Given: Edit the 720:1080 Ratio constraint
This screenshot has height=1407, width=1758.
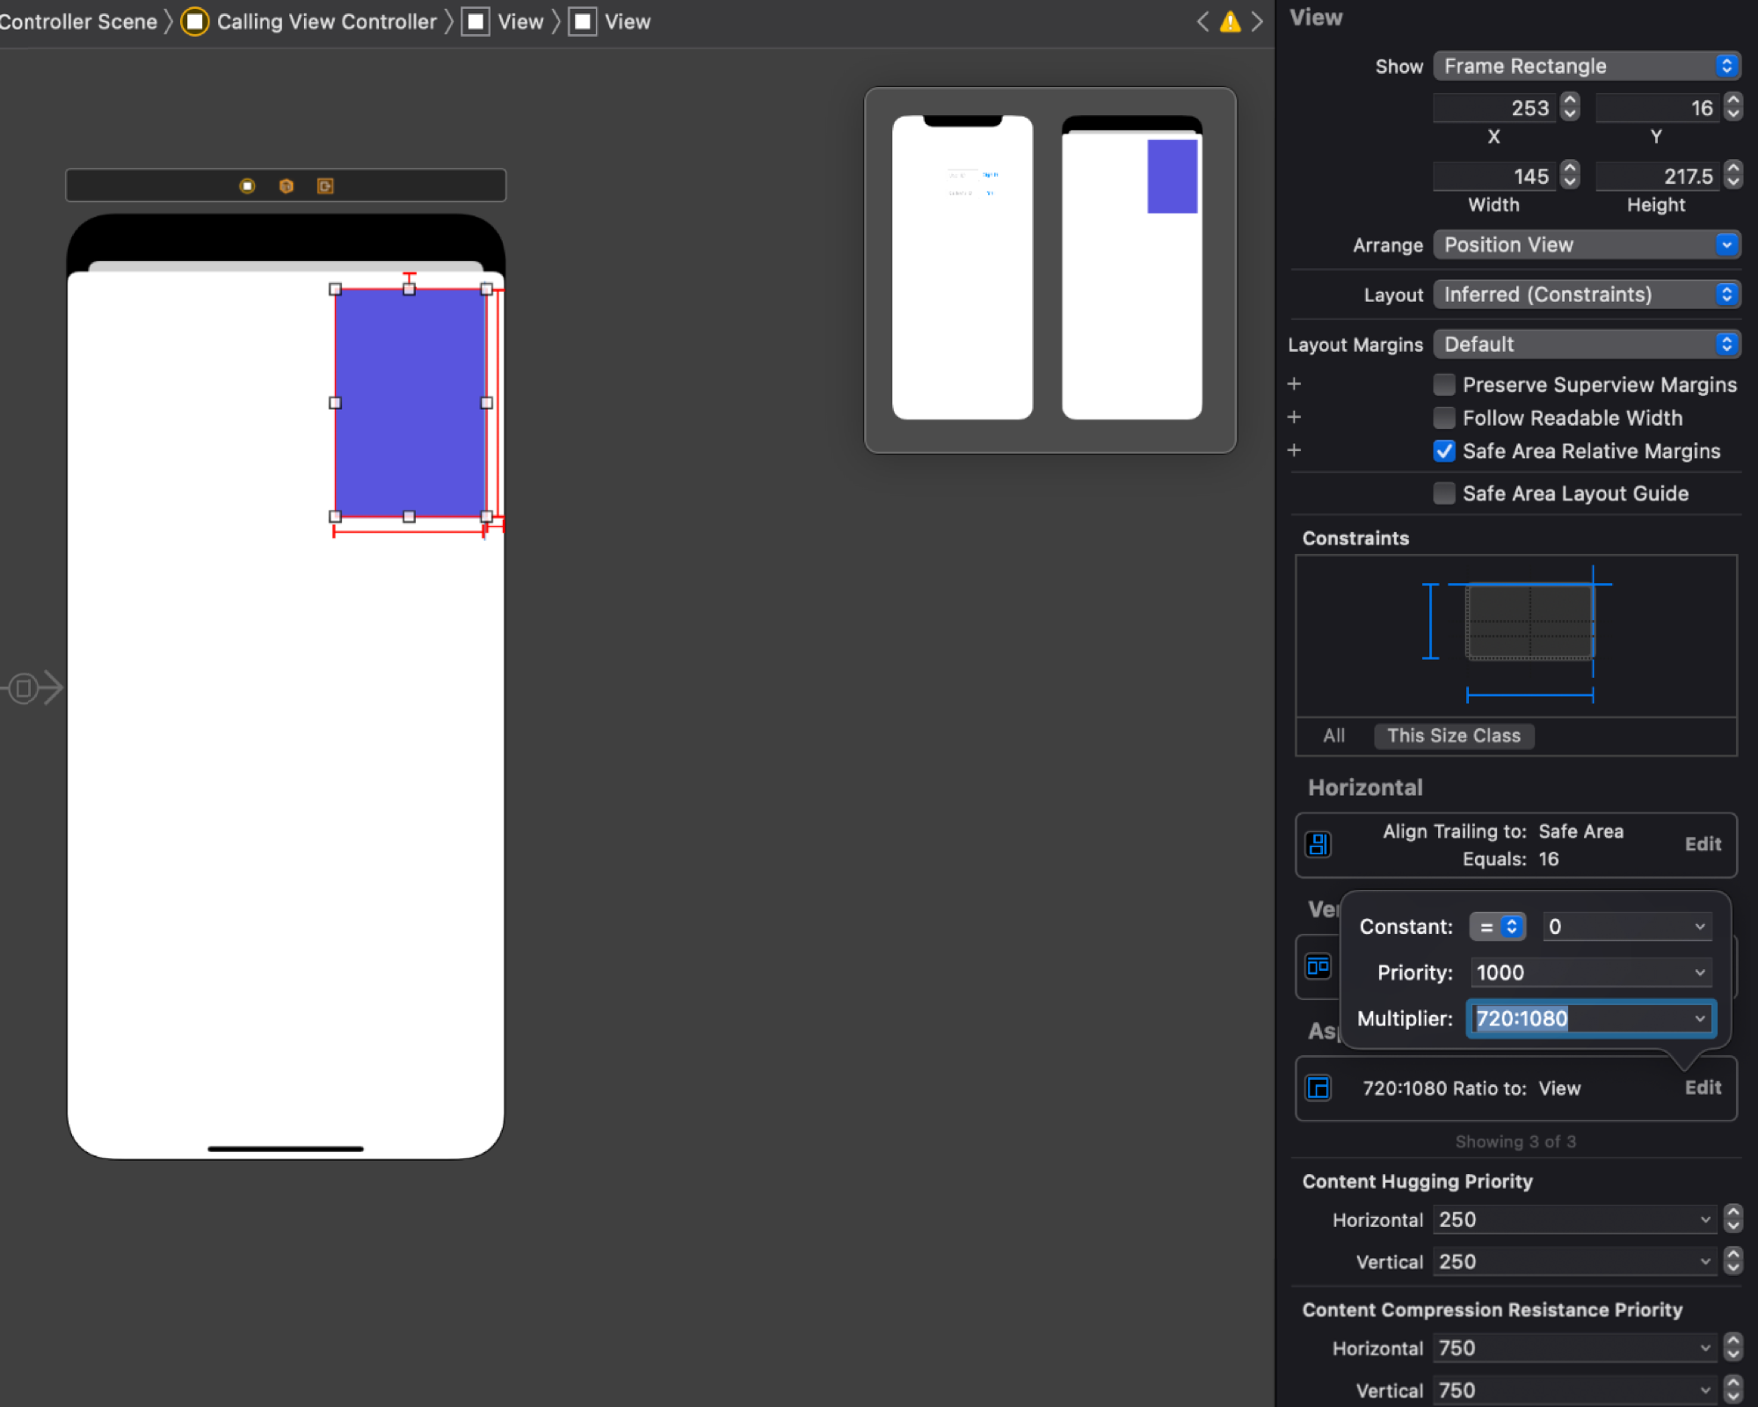Looking at the screenshot, I should [x=1703, y=1088].
